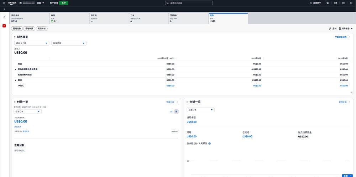This screenshot has height=177, width=356.
Task: Click the 管理付款 pill button
Action: point(17,28)
